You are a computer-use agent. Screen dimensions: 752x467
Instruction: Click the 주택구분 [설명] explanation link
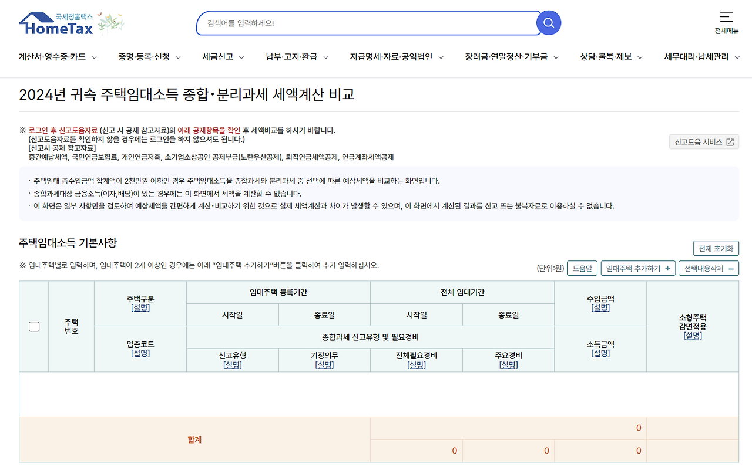(140, 307)
